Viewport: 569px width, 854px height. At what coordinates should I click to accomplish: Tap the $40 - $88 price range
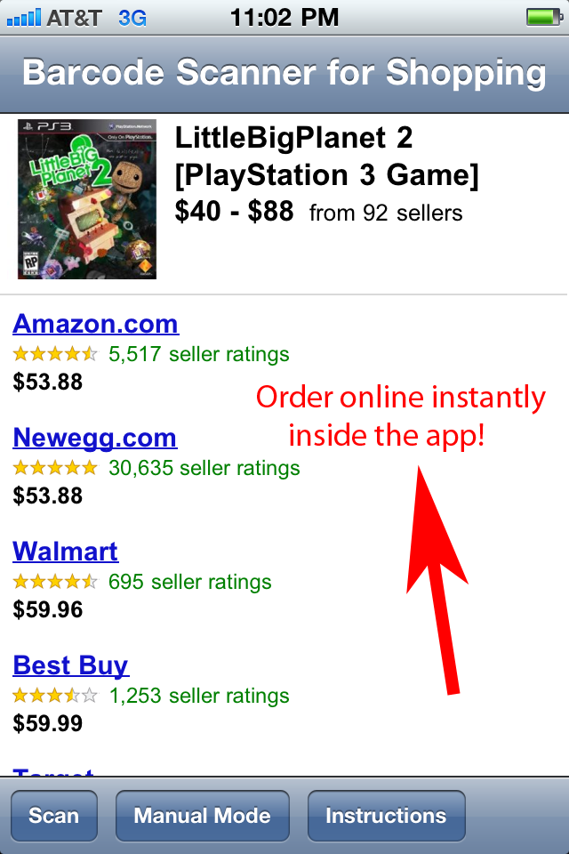coord(236,213)
